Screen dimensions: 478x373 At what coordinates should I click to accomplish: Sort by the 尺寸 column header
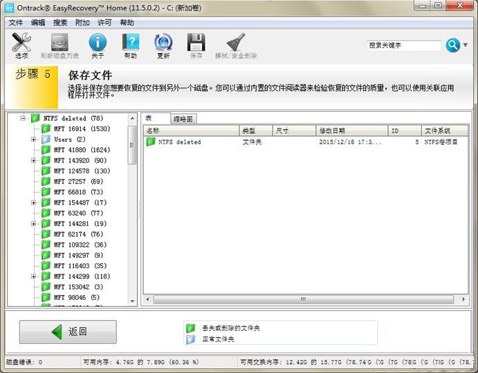[x=294, y=131]
